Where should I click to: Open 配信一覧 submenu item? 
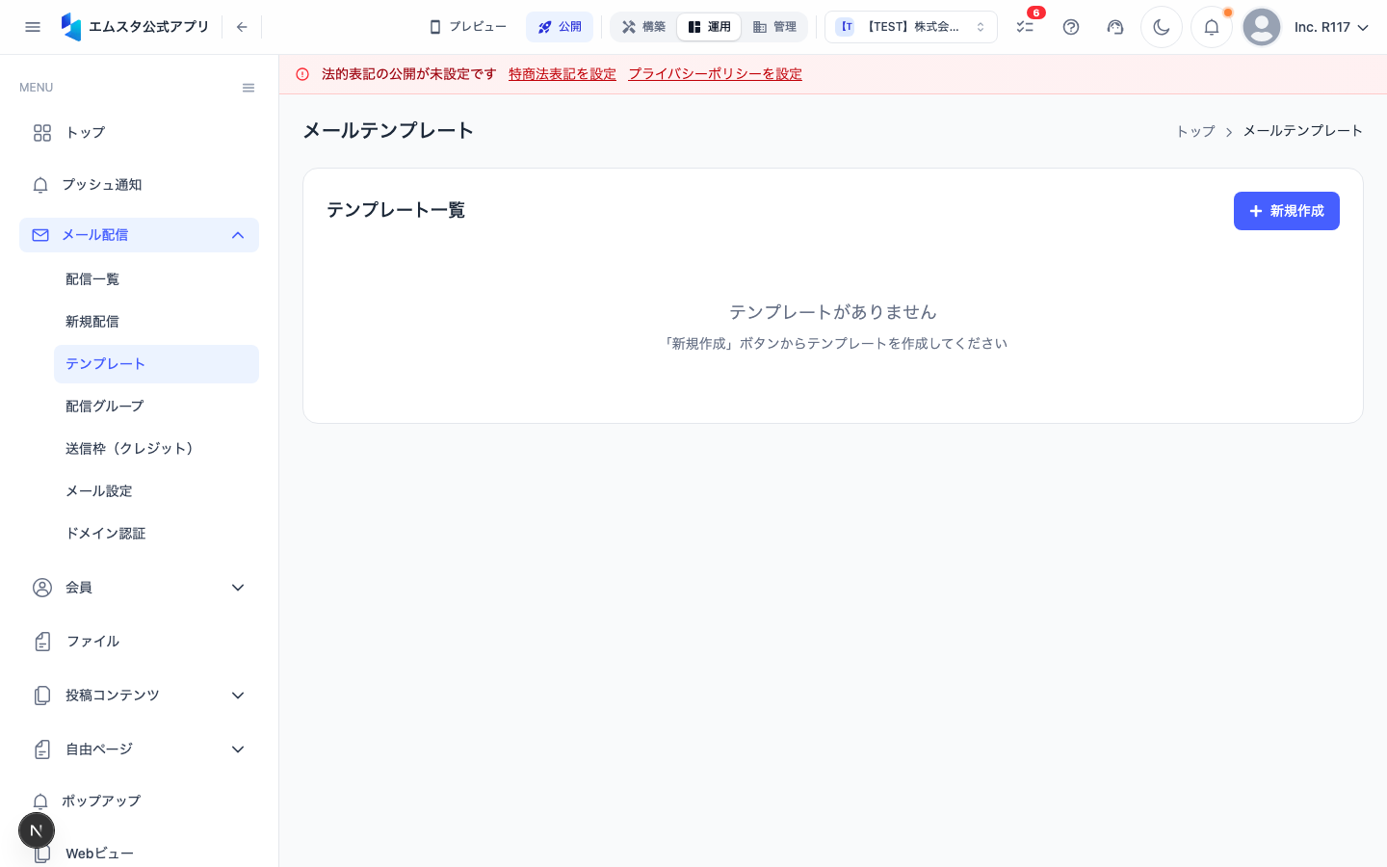(156, 279)
